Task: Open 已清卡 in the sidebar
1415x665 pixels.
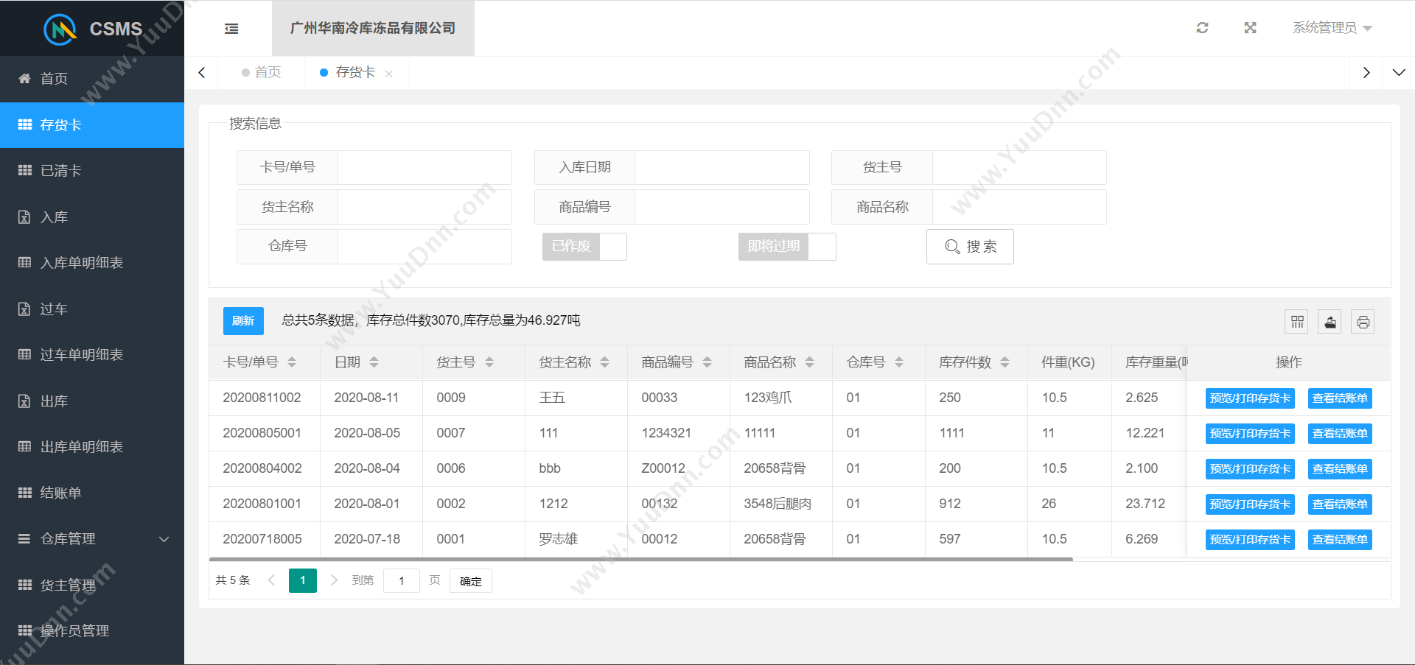Action: click(x=92, y=171)
